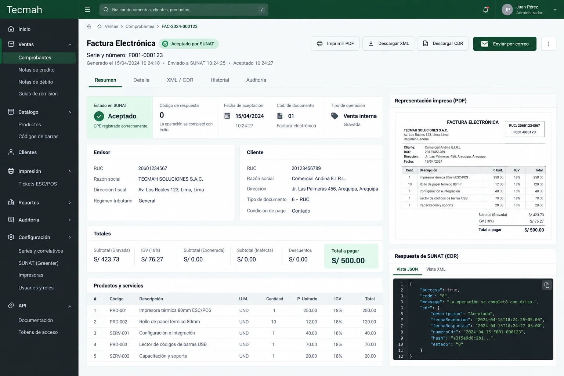Click Imprimir PDF button
Screen dimensions: 564x376
click(335, 44)
